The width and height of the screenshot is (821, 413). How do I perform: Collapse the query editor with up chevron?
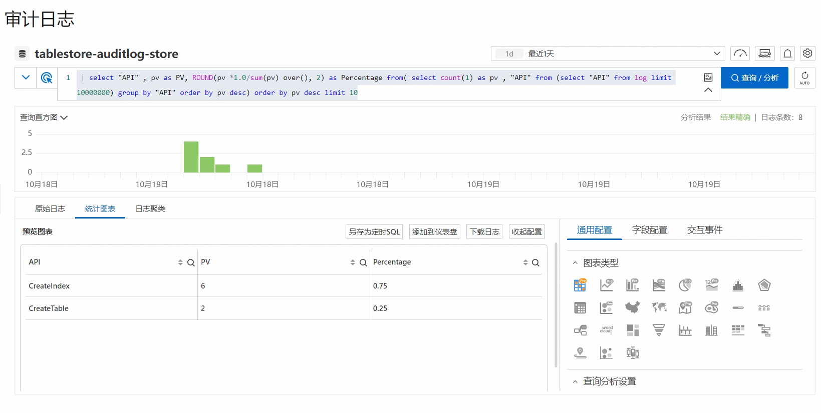(708, 90)
